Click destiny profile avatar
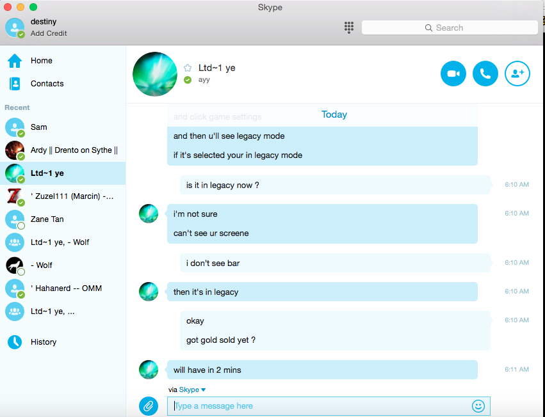Screen dimensions: 545x417 (15, 28)
